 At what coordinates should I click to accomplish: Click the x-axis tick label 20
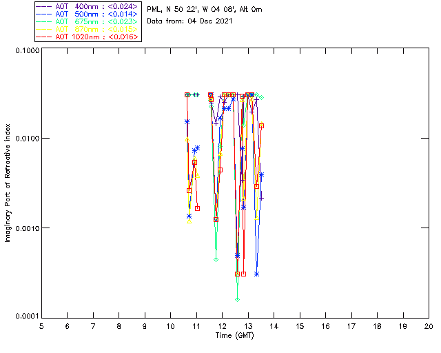tap(429, 326)
